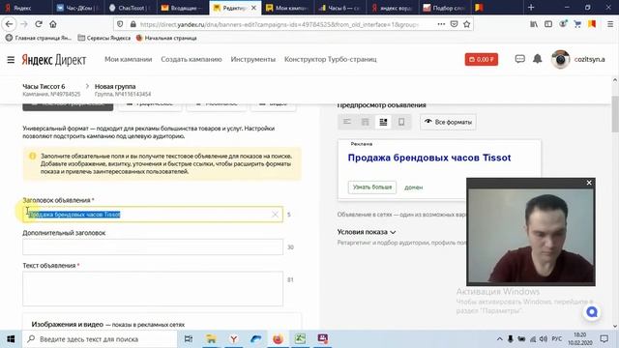Show Все форматы preview

pos(448,122)
